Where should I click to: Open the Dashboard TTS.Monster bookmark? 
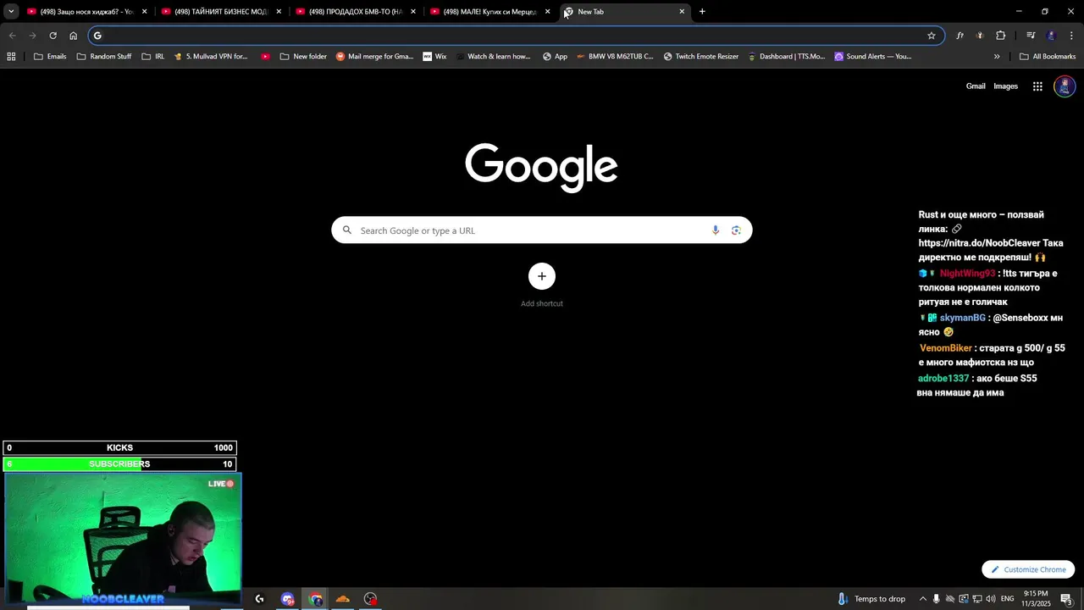tap(785, 57)
